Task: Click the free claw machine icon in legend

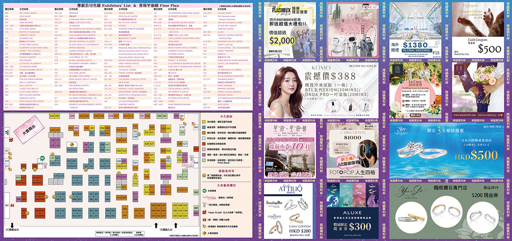Action: pos(204,204)
